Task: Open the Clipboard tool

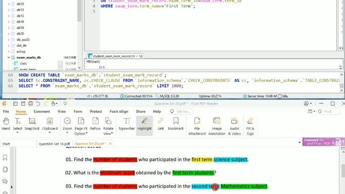Action: click(x=50, y=124)
